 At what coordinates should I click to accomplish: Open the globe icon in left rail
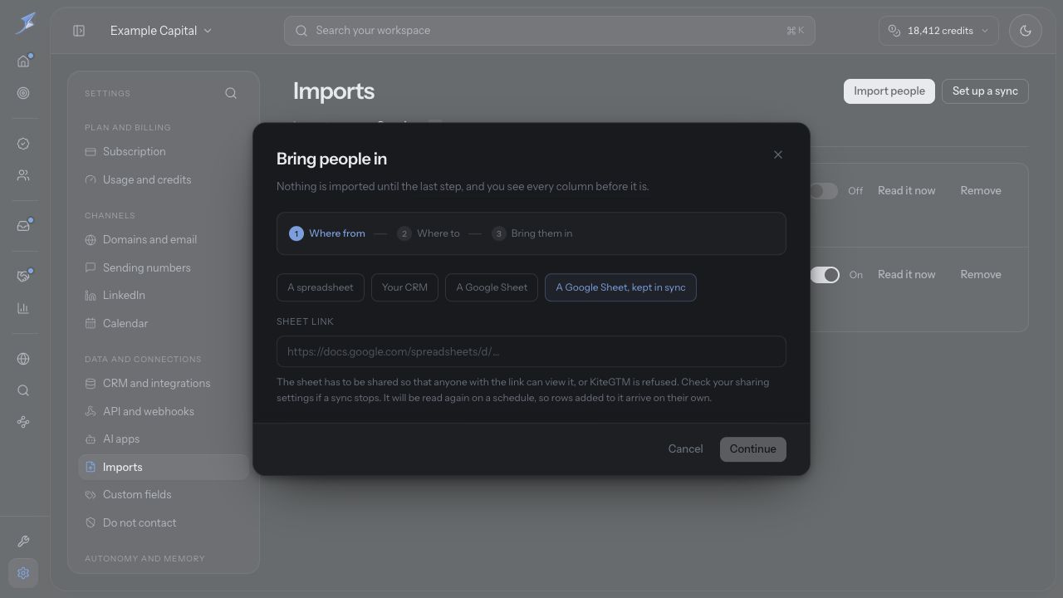tap(23, 359)
